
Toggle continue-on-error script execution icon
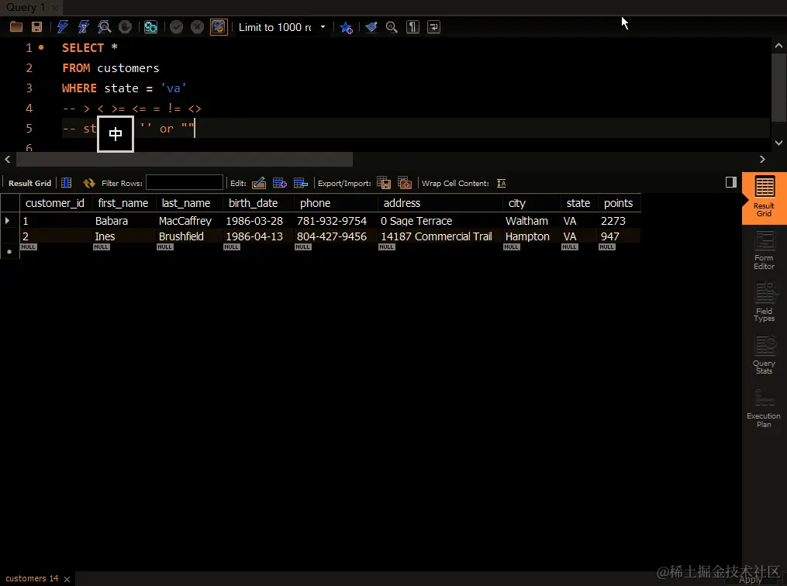coord(150,27)
